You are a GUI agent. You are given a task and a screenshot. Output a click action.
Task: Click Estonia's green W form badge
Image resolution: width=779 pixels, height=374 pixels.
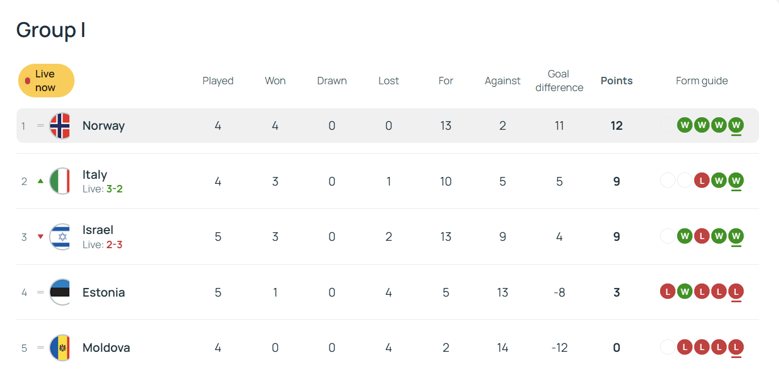click(x=685, y=292)
